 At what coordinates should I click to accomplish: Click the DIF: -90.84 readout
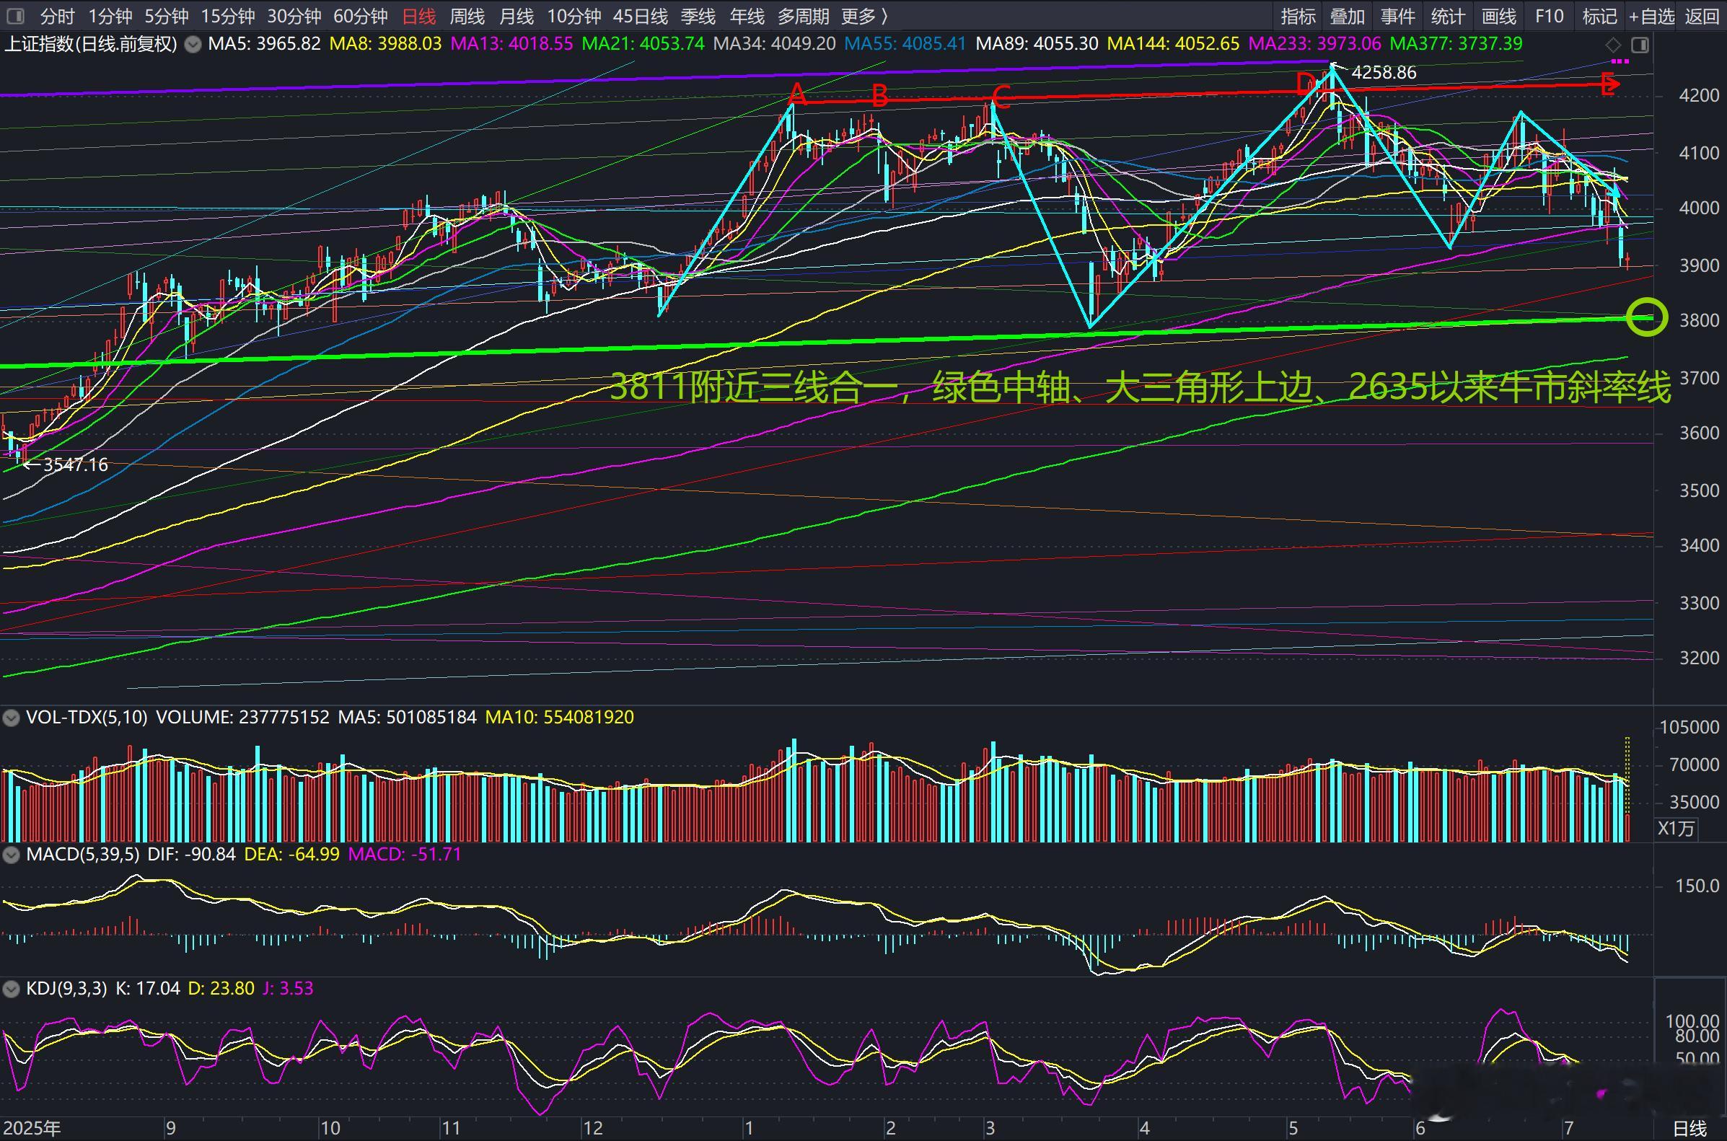[191, 854]
